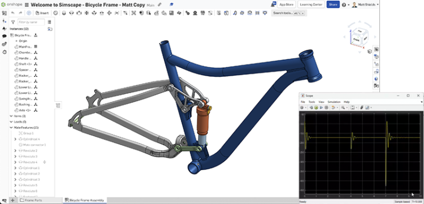Switch to Bicycle Frame Assembly tab

click(85, 200)
